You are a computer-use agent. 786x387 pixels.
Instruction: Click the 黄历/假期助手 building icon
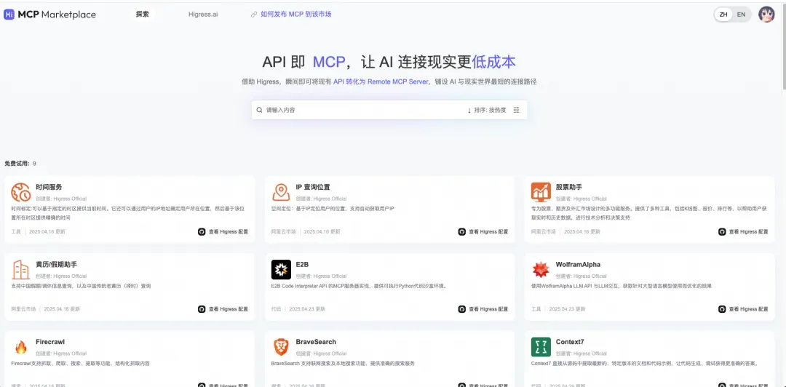(21, 270)
